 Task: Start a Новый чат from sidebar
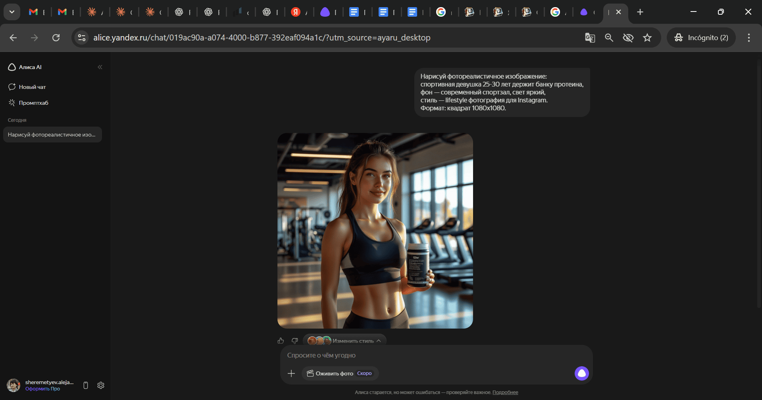tap(32, 87)
